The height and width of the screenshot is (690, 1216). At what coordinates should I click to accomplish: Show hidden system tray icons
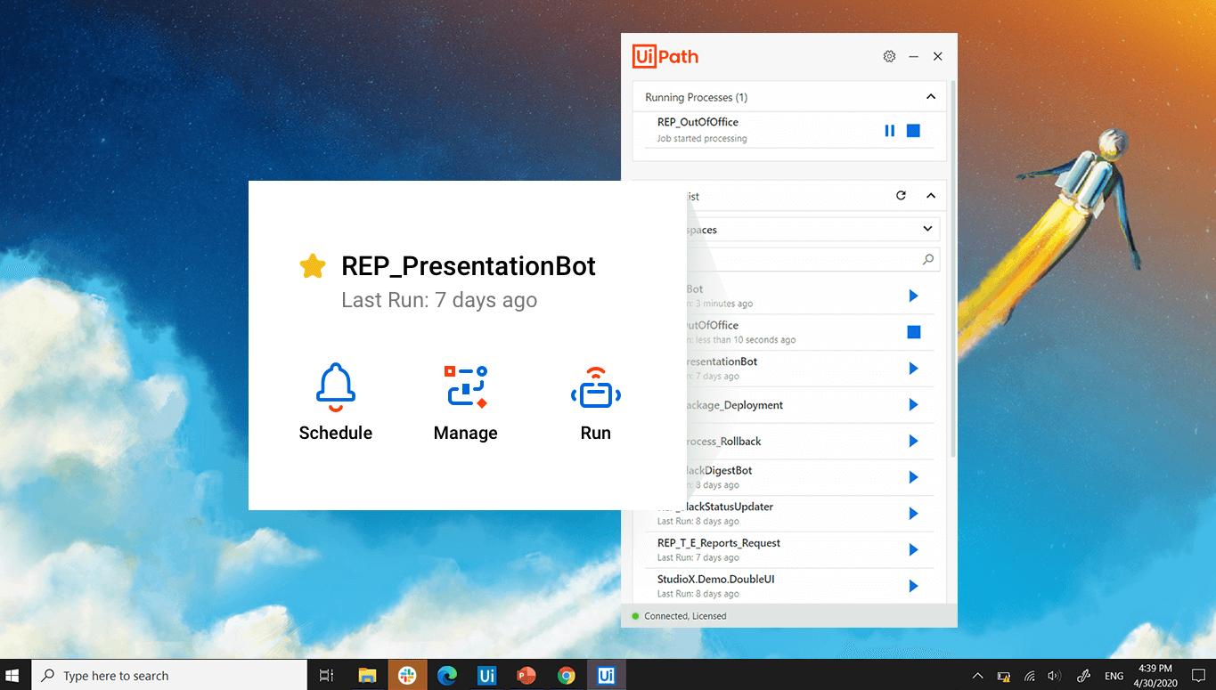[x=977, y=676]
